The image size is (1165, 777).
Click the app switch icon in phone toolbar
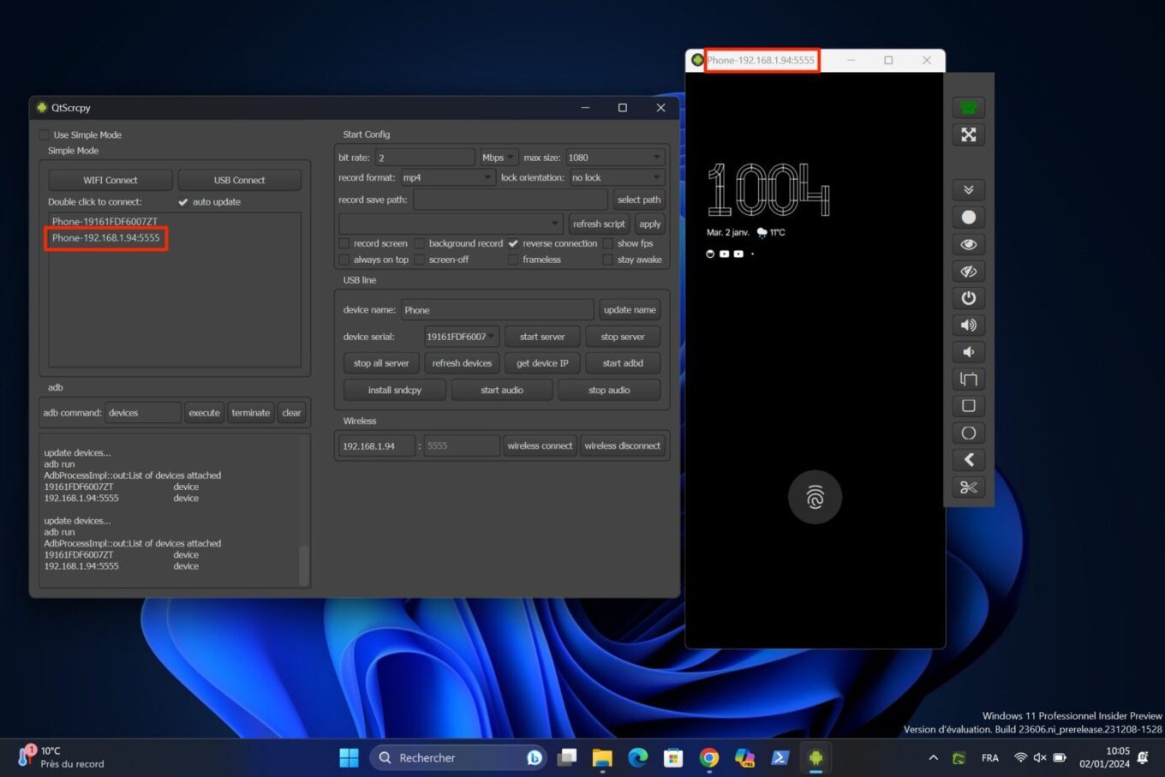[x=968, y=379]
